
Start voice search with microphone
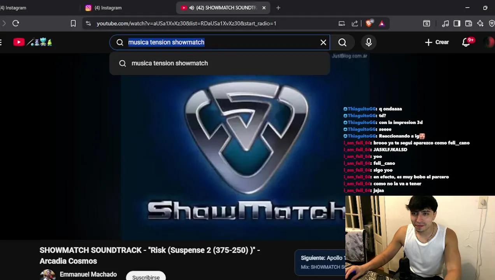click(369, 42)
